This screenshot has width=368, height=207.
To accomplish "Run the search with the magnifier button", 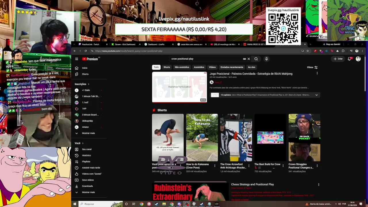I will 256,59.
